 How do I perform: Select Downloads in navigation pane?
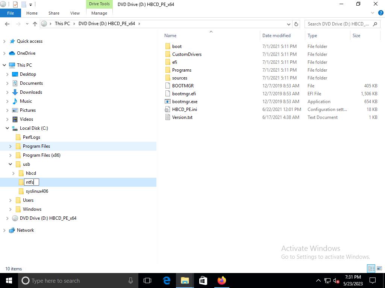tap(31, 92)
